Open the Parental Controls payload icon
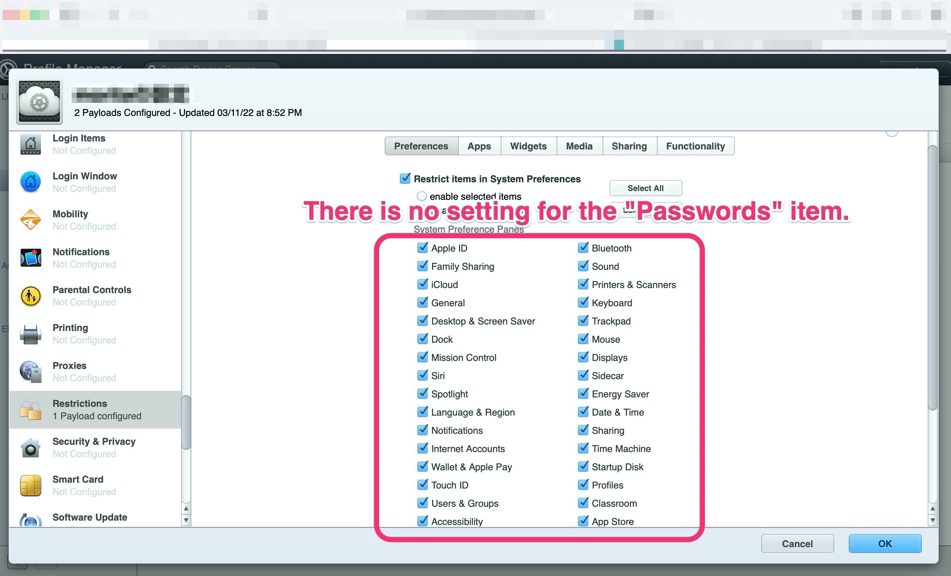The width and height of the screenshot is (951, 576). click(31, 296)
